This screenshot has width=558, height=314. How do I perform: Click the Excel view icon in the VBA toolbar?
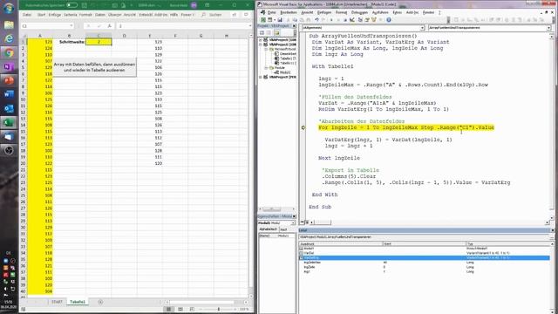pyautogui.click(x=263, y=20)
